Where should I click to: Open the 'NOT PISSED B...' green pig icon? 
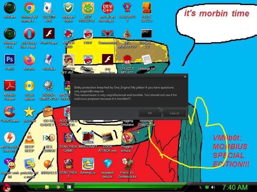click(88, 8)
